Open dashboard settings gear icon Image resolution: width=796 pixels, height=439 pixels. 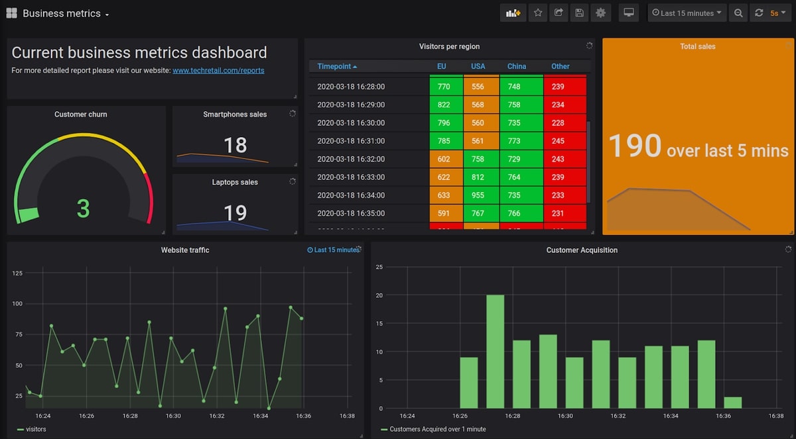[x=601, y=13]
